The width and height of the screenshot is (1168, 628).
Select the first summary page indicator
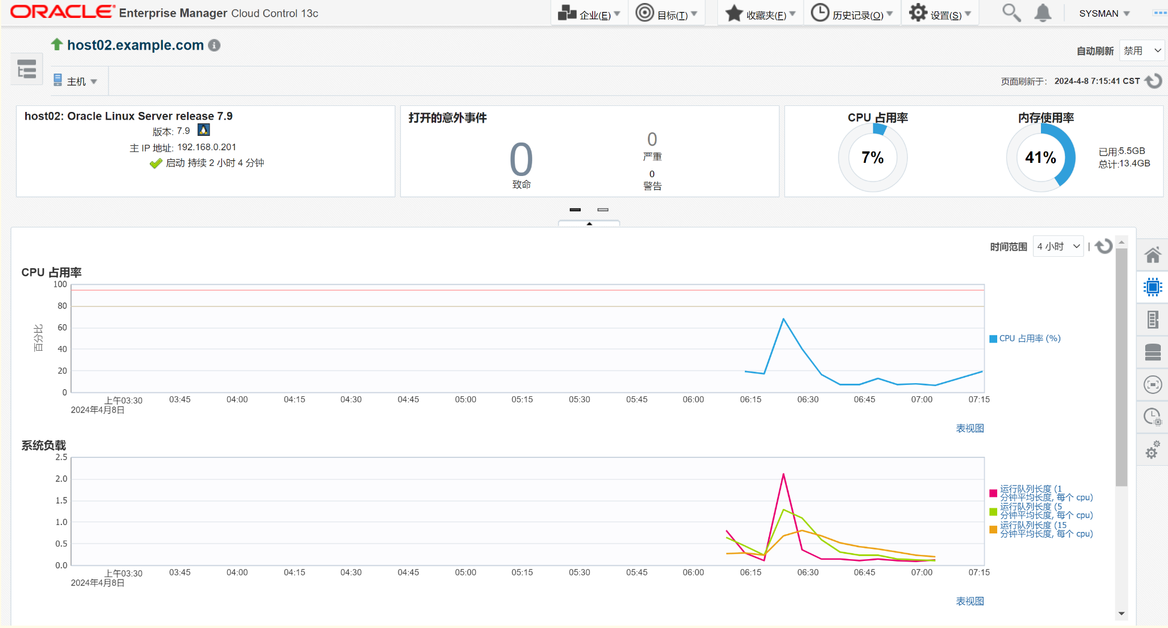tap(575, 210)
